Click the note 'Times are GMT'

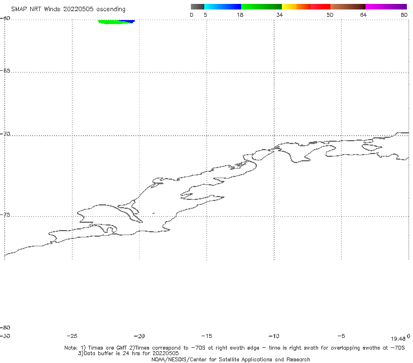point(108,348)
